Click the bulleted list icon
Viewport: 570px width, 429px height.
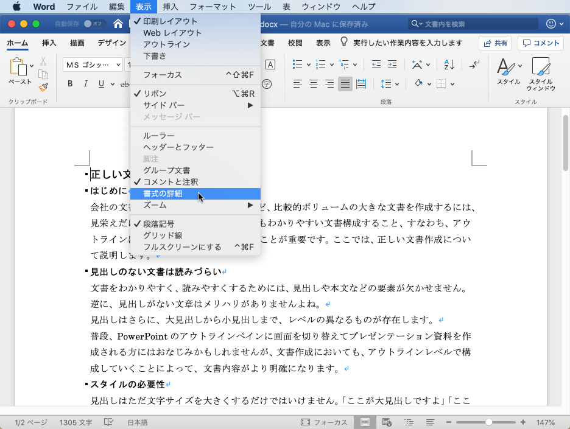(x=297, y=65)
